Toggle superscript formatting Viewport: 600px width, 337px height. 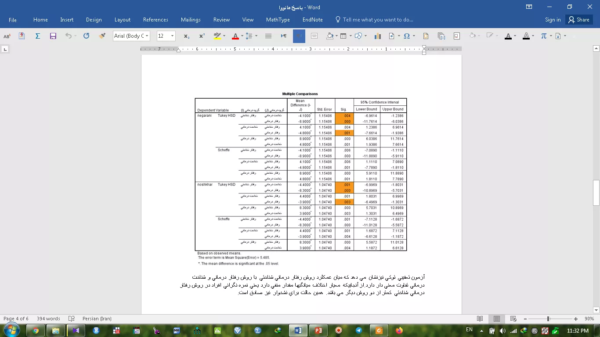click(x=202, y=36)
